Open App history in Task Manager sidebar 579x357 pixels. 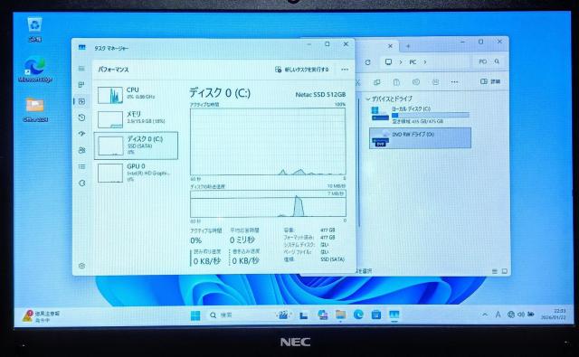tap(81, 117)
